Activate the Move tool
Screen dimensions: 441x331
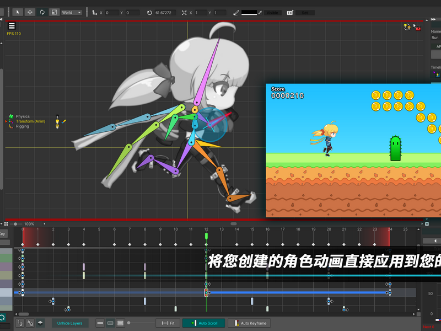pyautogui.click(x=30, y=12)
